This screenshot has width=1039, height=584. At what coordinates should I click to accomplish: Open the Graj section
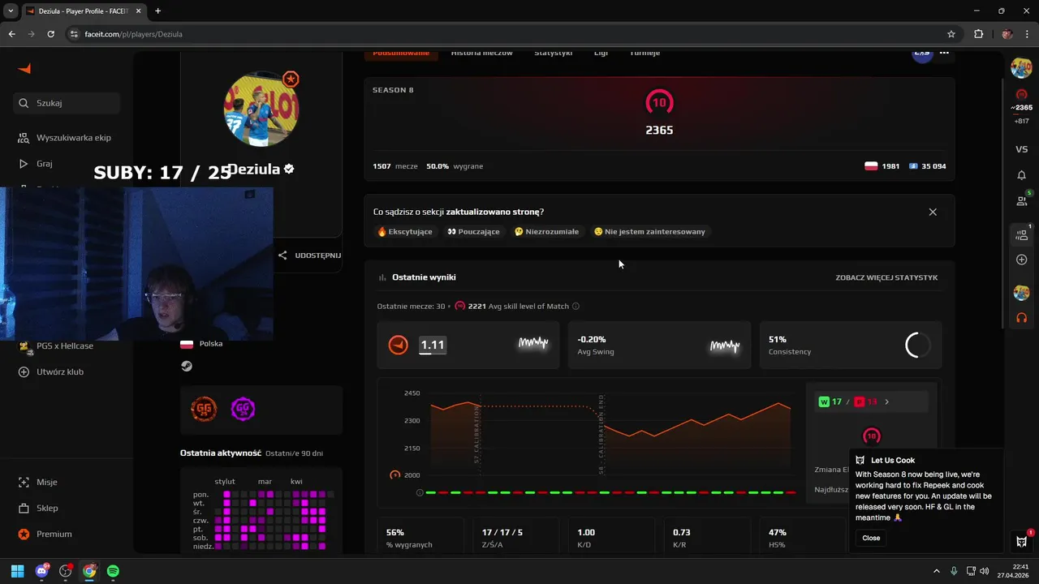point(35,164)
